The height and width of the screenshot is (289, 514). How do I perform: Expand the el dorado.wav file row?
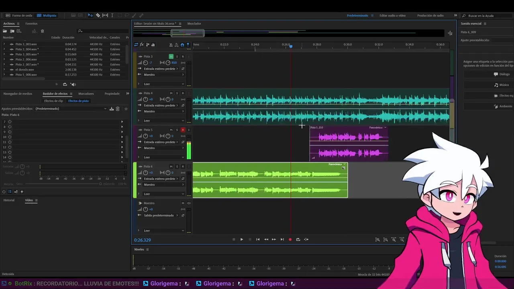4,69
